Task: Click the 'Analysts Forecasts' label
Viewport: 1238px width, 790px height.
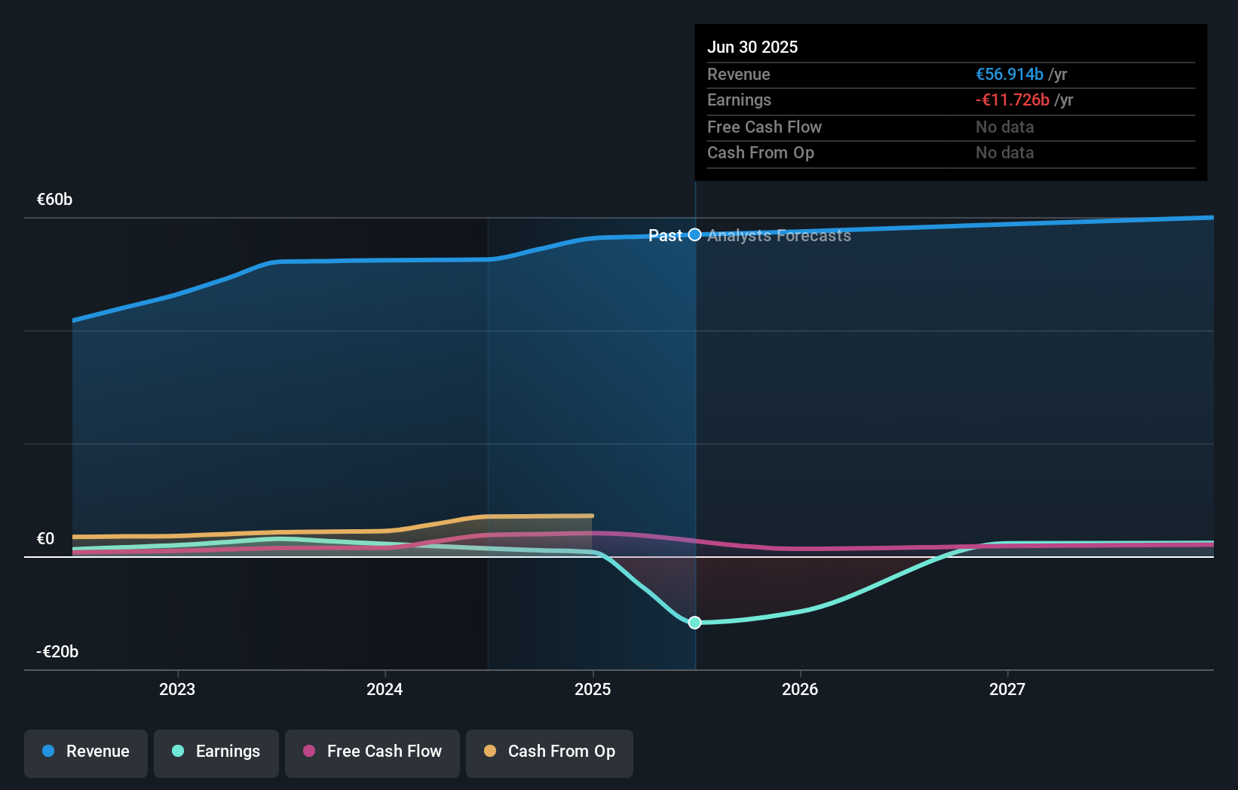Action: point(779,236)
